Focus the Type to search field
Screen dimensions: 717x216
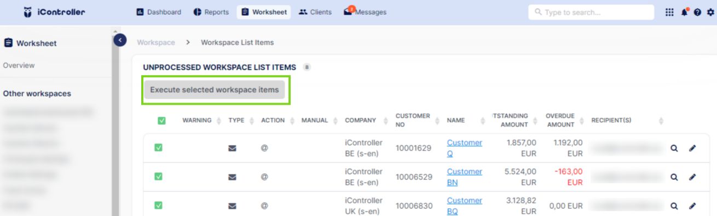(592, 12)
